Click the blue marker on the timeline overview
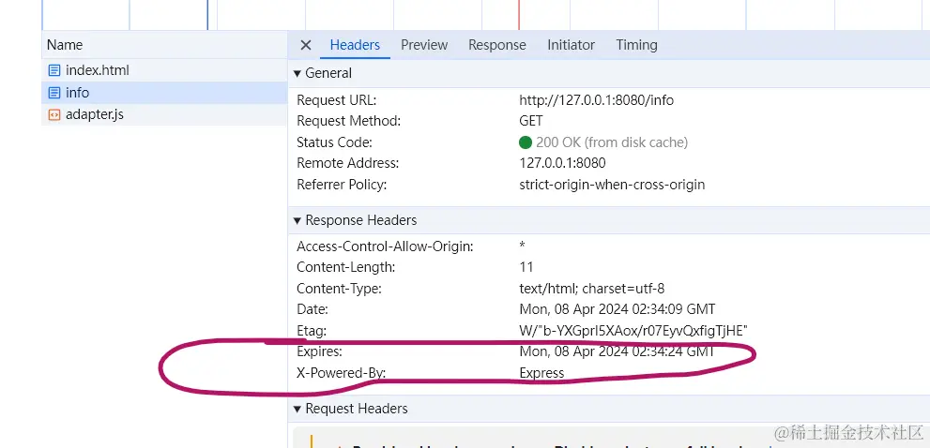930x448 pixels. (207, 15)
